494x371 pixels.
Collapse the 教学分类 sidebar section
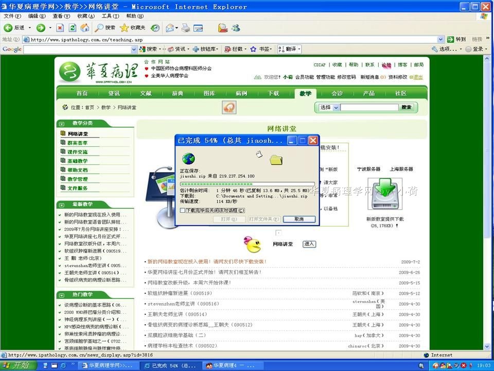[x=62, y=124]
